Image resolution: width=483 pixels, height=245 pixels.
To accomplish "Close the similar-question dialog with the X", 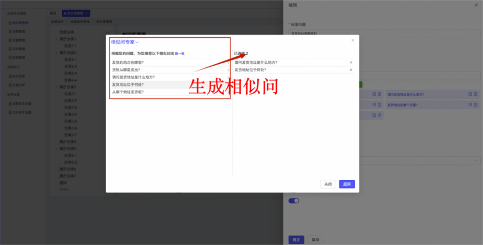I will click(353, 40).
